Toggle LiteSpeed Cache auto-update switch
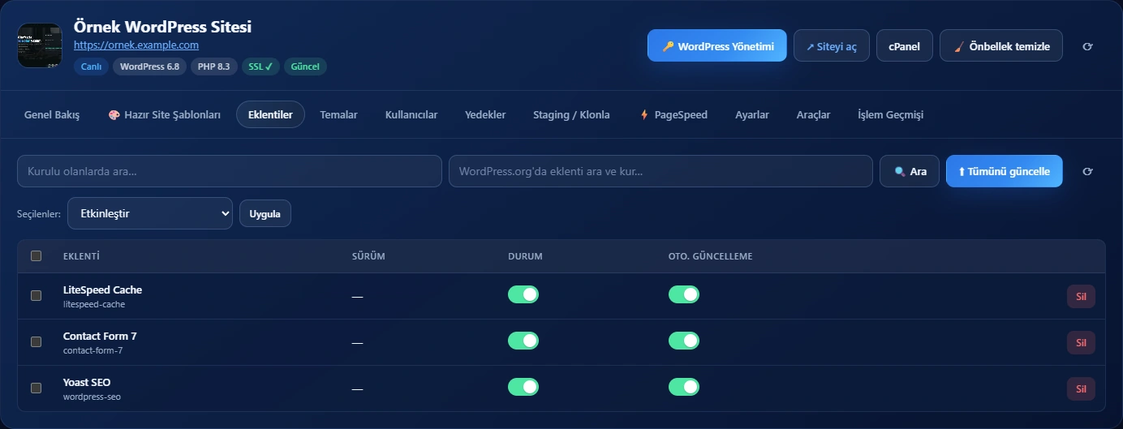This screenshot has height=429, width=1123. pyautogui.click(x=684, y=294)
